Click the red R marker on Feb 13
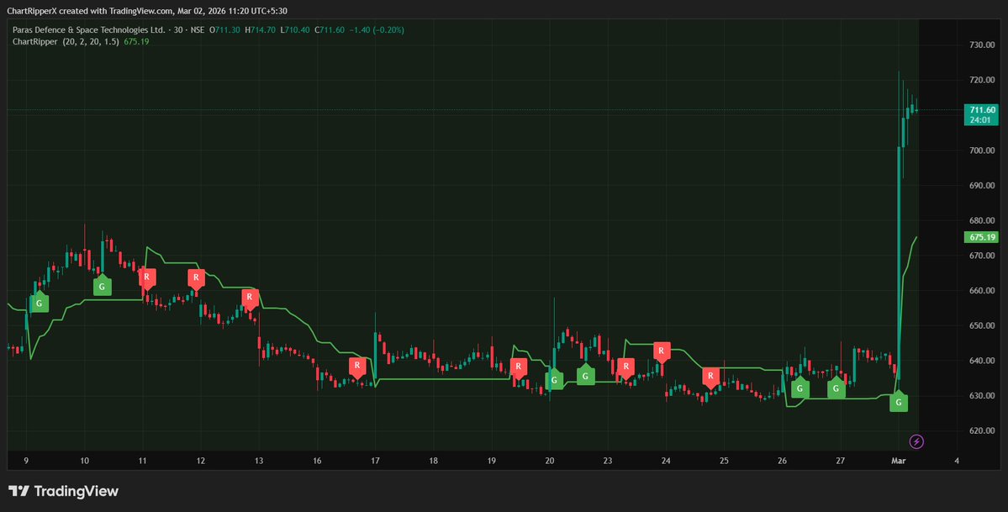The height and width of the screenshot is (512, 1008). pos(250,297)
